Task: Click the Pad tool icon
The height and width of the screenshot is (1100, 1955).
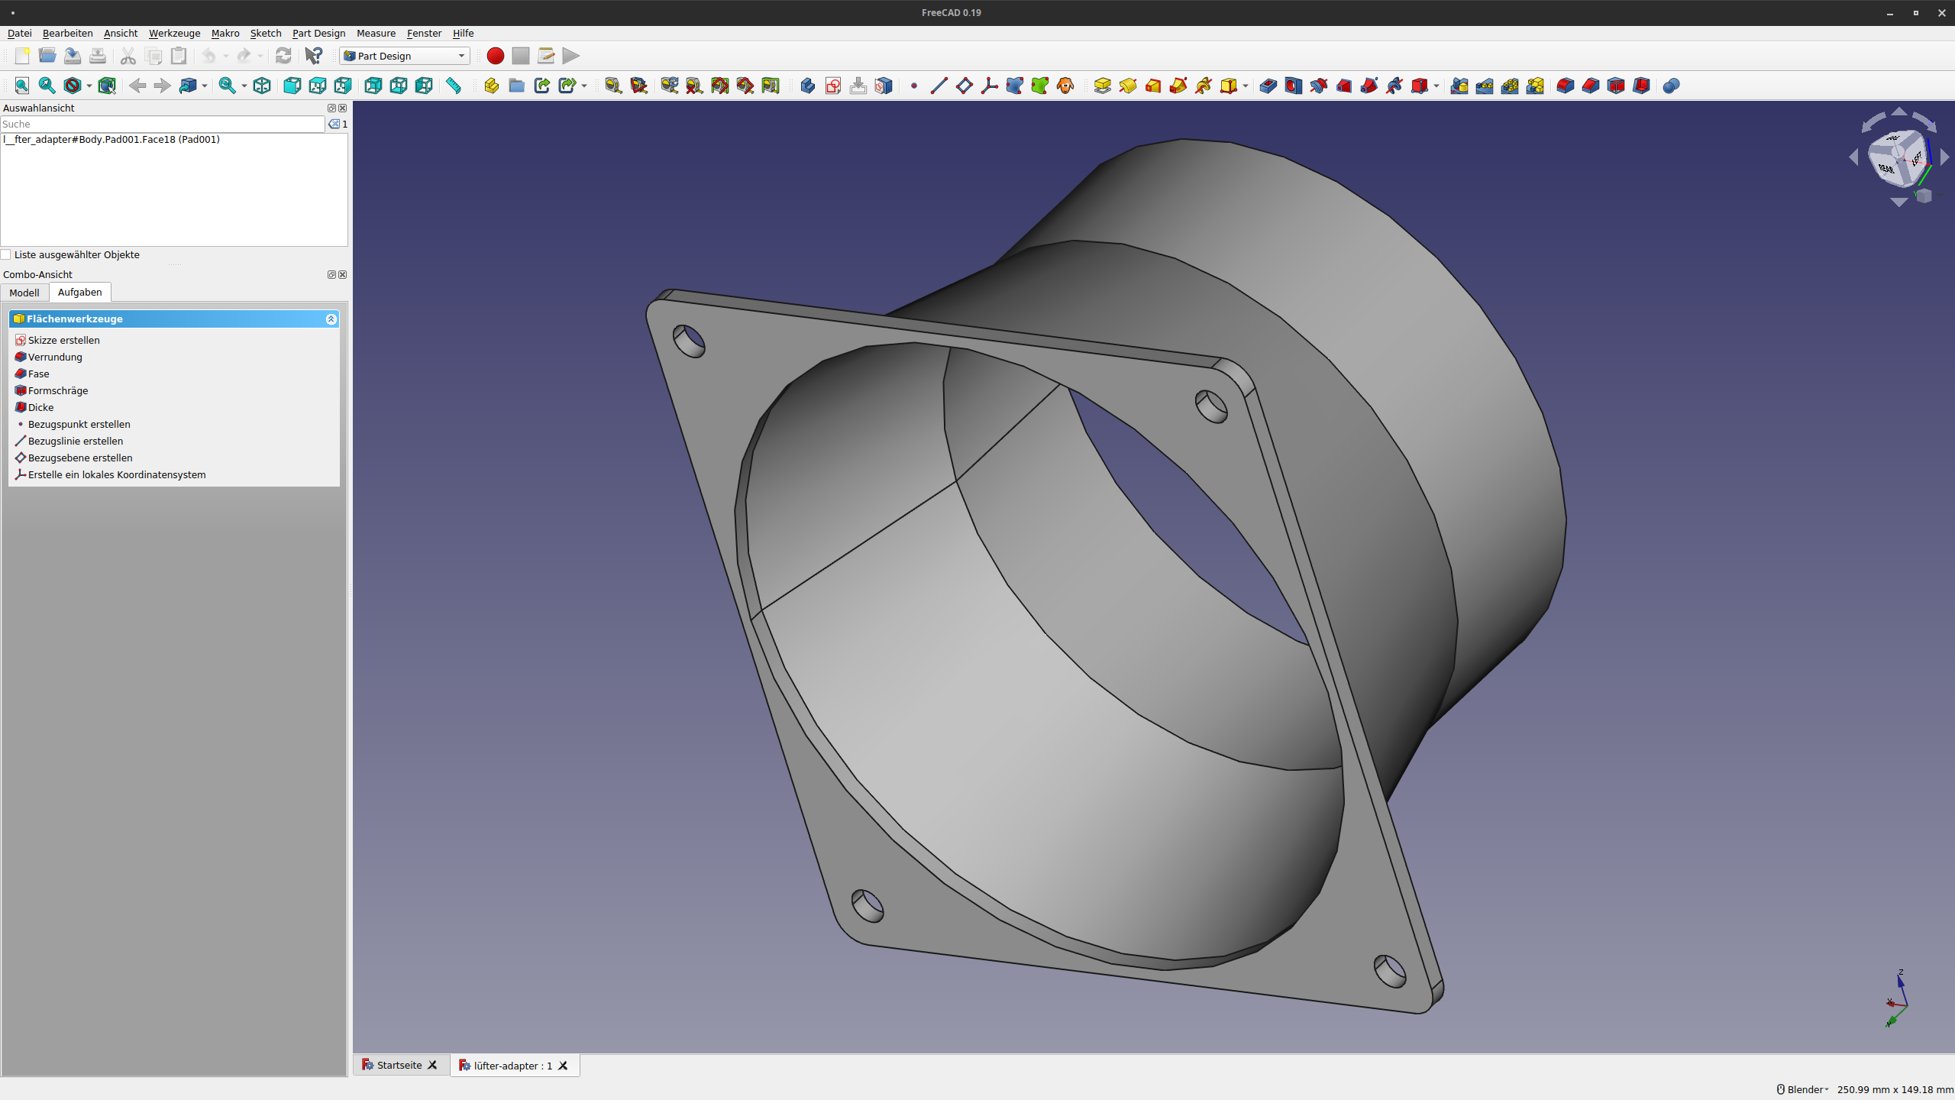Action: tap(1102, 86)
